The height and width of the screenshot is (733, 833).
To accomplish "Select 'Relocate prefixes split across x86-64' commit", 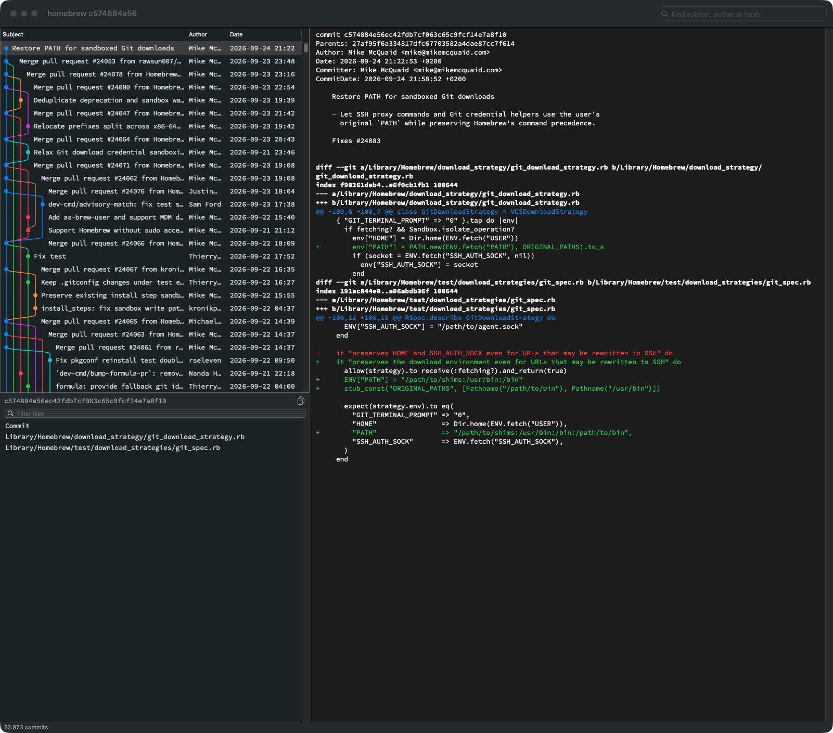I will click(151, 126).
